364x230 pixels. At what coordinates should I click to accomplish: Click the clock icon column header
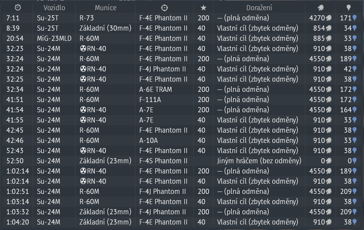18,8
